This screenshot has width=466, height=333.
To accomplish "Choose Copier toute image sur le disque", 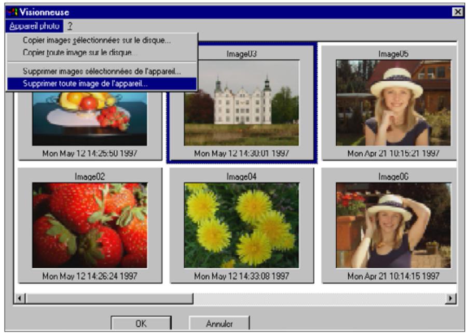I will [x=102, y=52].
